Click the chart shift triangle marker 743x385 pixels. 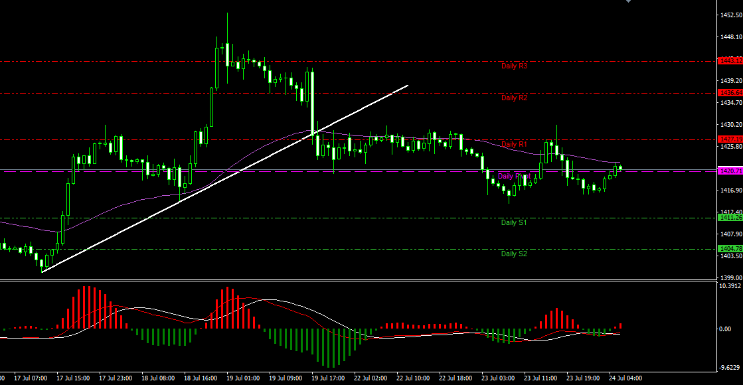[628, 1]
